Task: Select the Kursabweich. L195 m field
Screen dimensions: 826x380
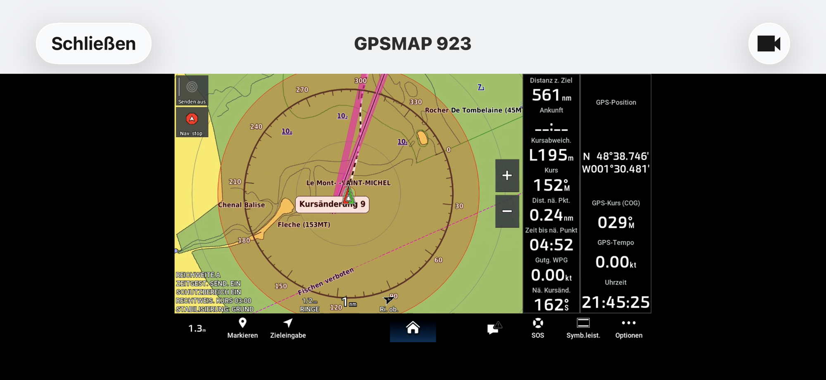Action: [551, 150]
